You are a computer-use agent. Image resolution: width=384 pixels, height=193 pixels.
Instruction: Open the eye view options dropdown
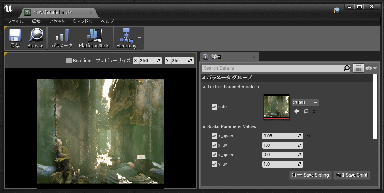pos(371,68)
